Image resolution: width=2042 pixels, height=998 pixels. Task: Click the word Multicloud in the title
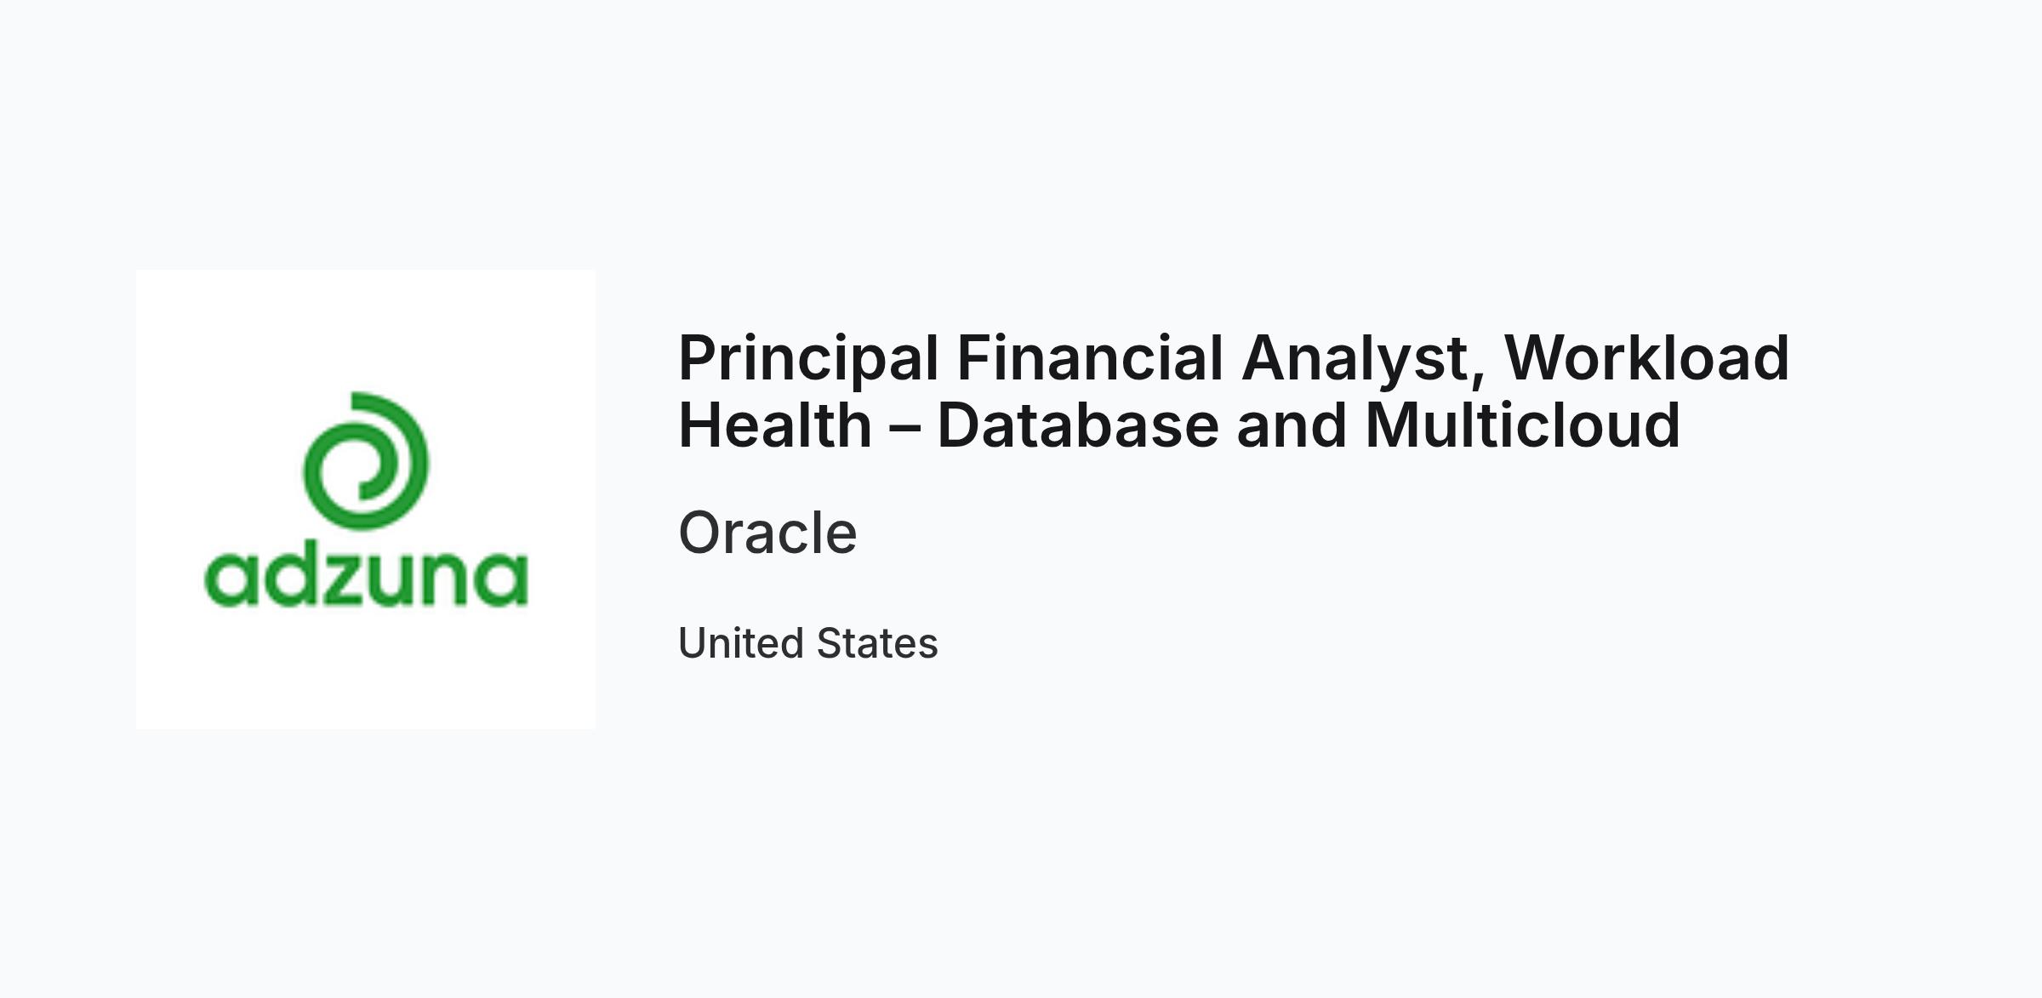pyautogui.click(x=1523, y=425)
